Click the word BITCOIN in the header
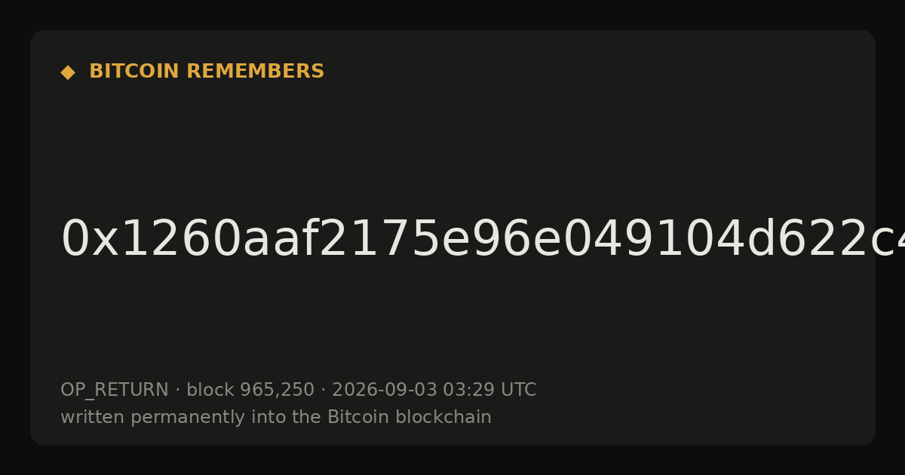Screen dimensions: 905x475 tap(135, 72)
